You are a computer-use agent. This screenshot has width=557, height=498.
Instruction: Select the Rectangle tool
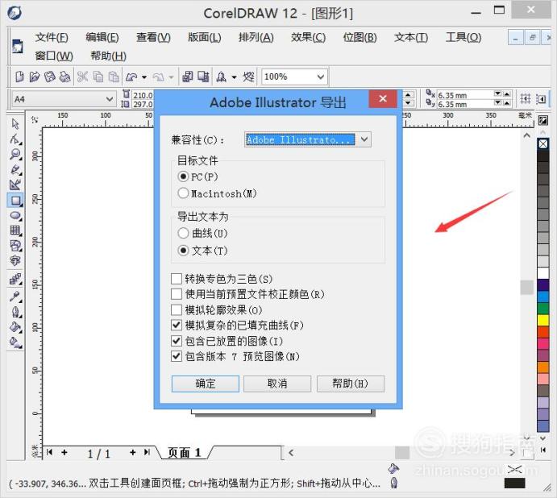pos(15,201)
